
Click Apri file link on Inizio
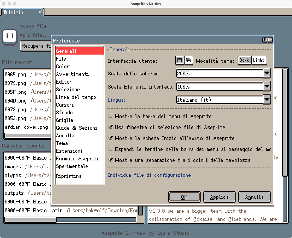pos(34,35)
